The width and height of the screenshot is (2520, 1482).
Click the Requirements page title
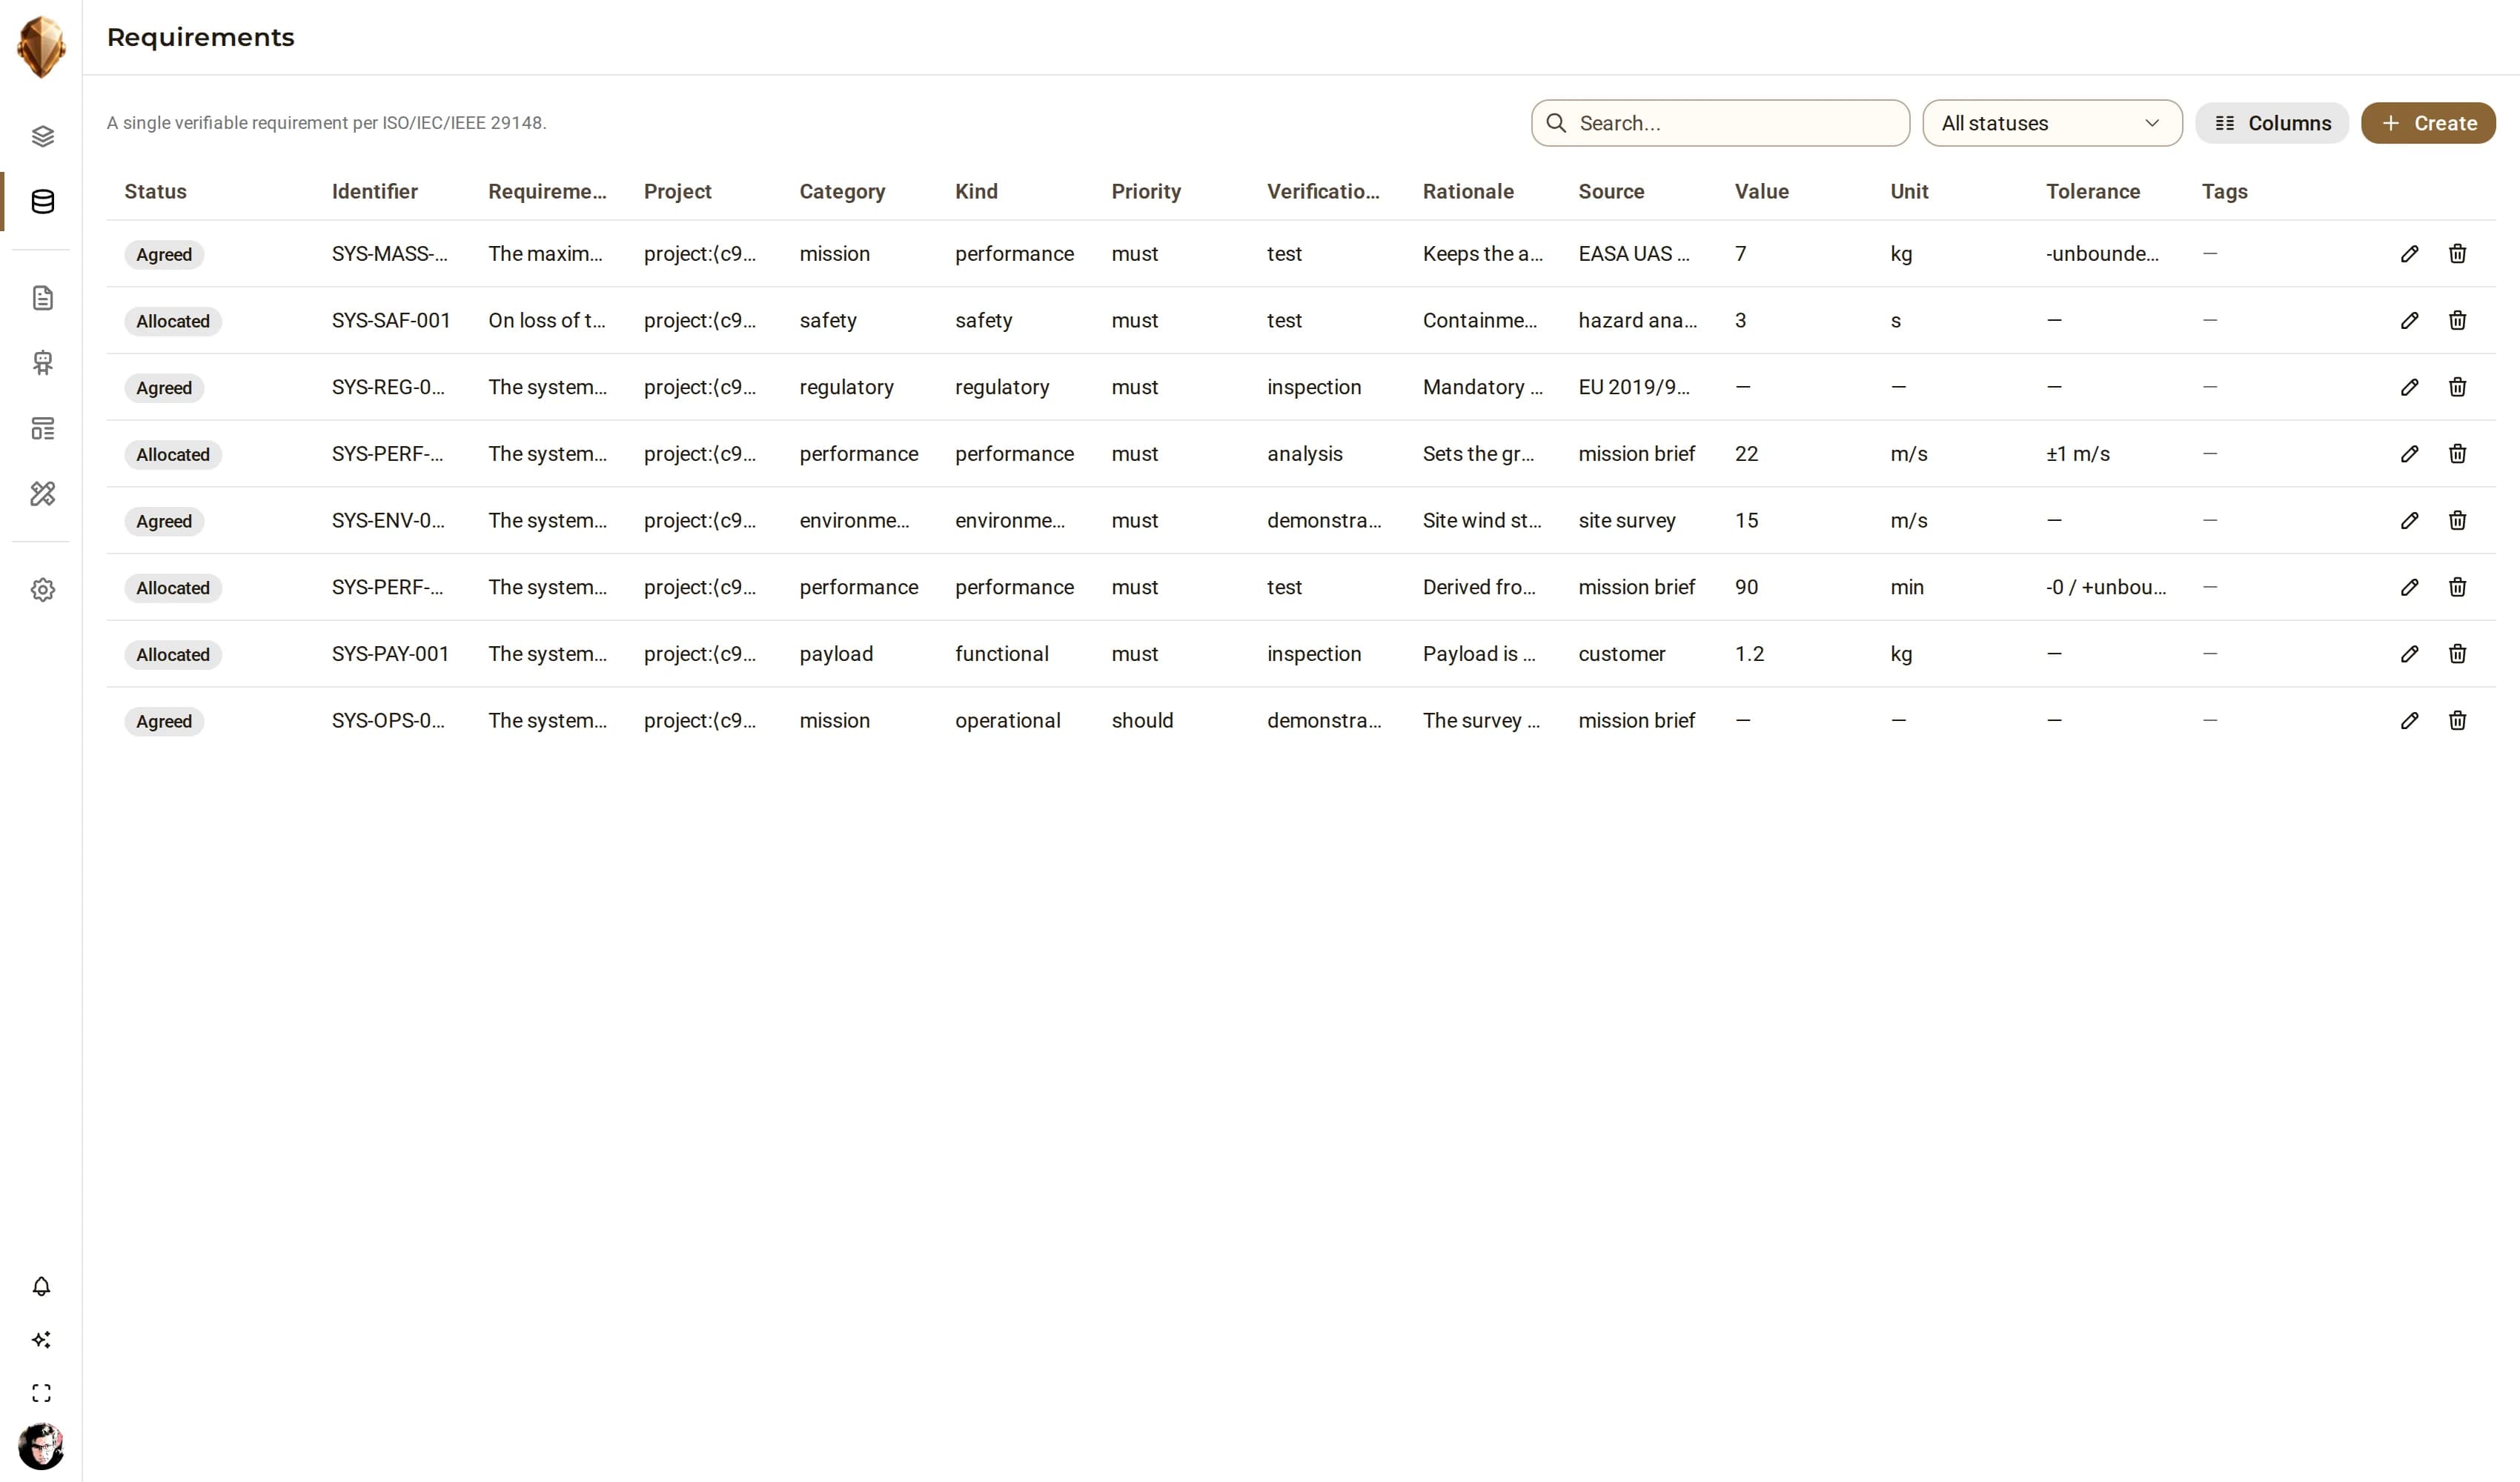200,37
